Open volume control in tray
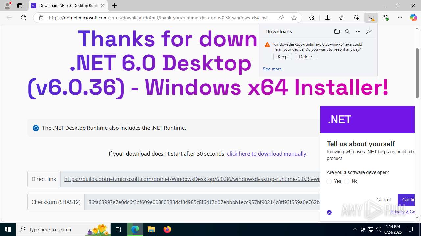The width and height of the screenshot is (421, 236). point(379,229)
